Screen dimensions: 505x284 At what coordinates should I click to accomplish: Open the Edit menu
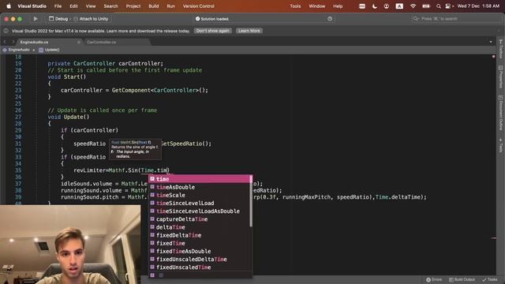click(x=73, y=6)
